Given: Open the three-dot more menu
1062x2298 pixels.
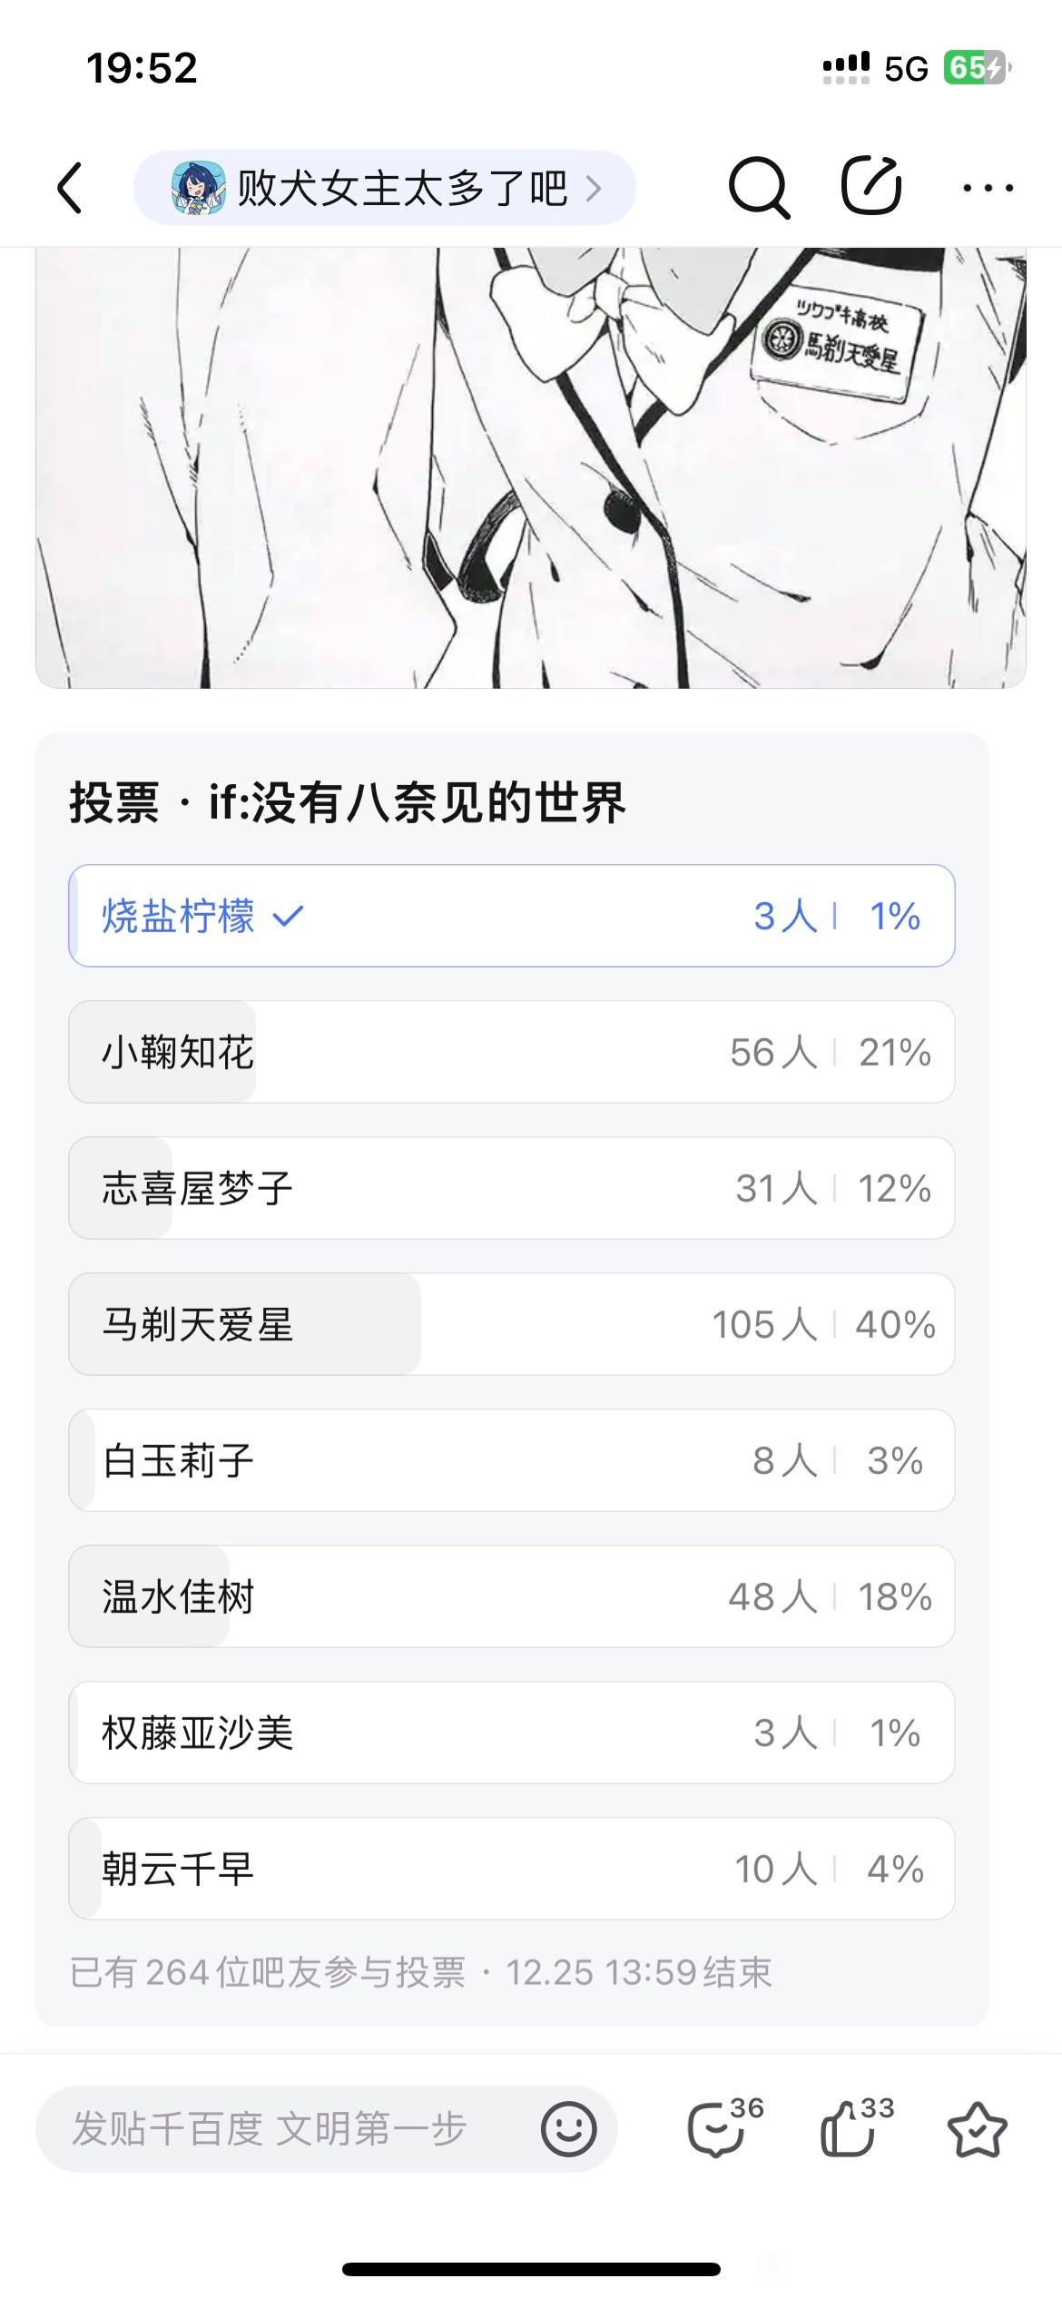Looking at the screenshot, I should [x=988, y=188].
